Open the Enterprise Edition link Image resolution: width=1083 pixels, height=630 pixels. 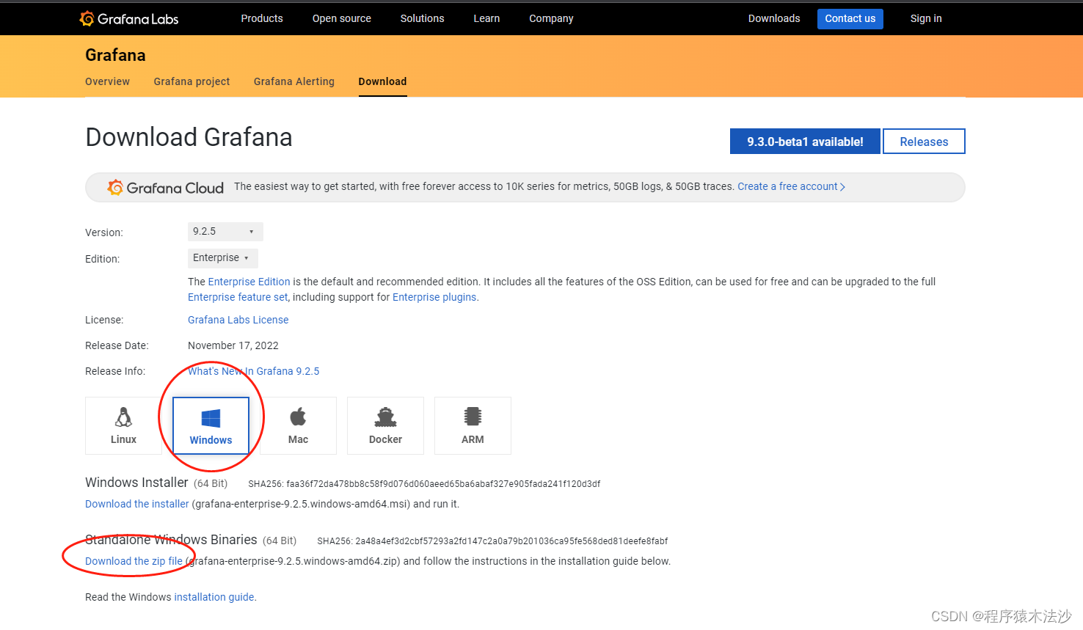[x=249, y=282]
